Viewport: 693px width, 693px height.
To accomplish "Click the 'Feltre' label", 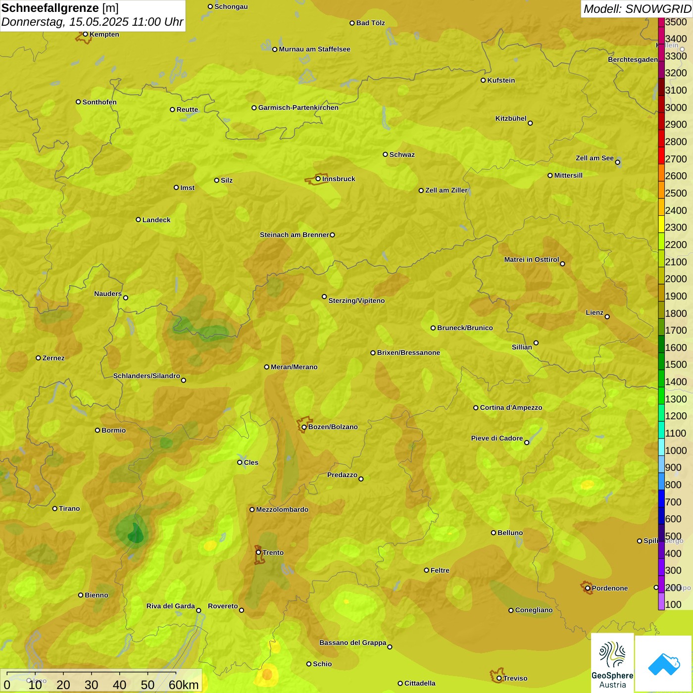I will 440,570.
